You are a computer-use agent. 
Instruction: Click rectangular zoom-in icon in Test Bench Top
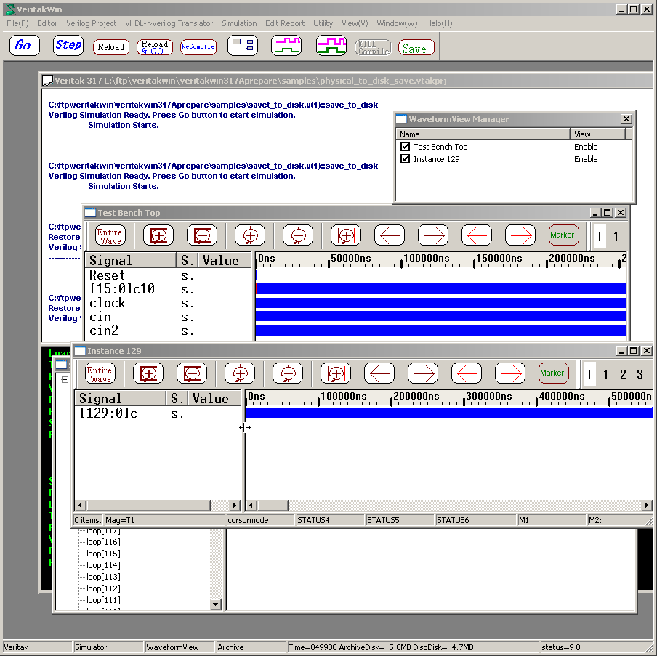click(x=158, y=235)
